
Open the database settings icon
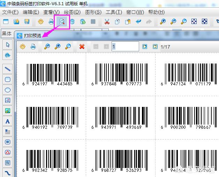coord(72,22)
